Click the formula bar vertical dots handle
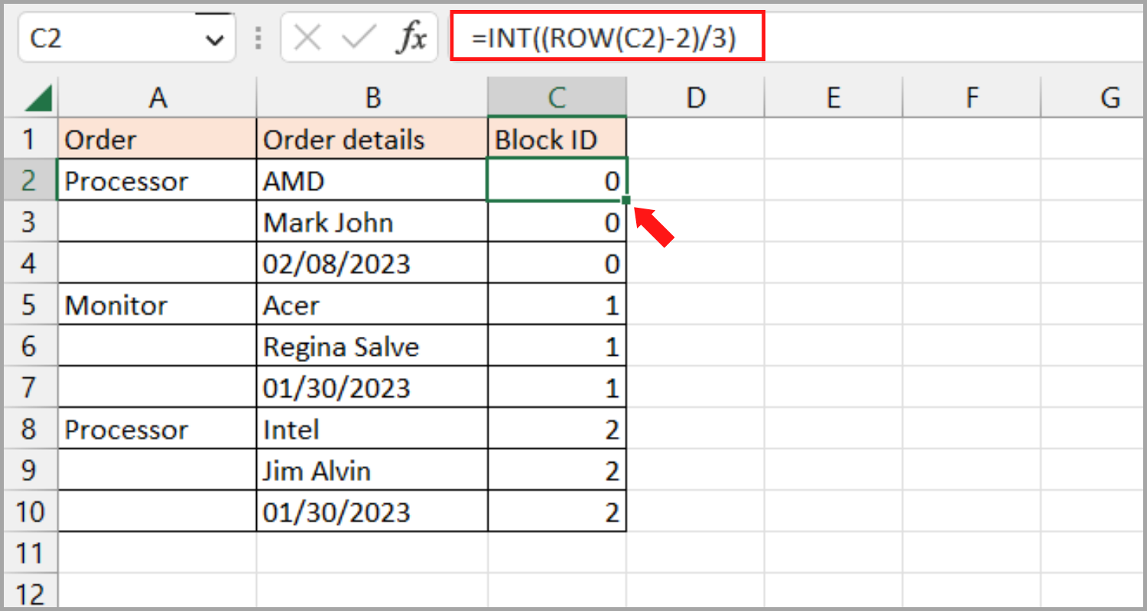 [258, 38]
